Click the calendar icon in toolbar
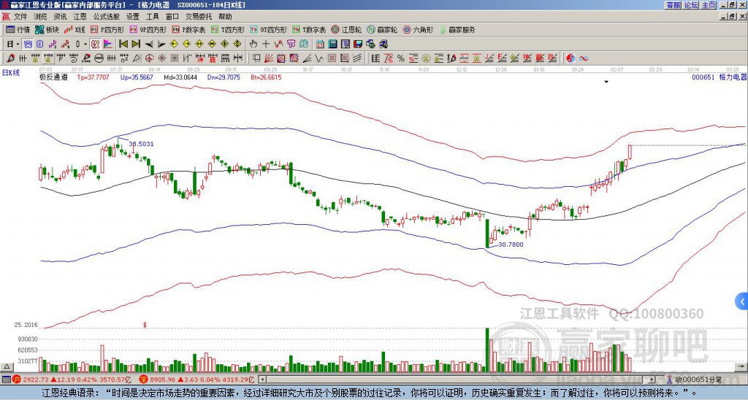The image size is (748, 400). (x=320, y=45)
